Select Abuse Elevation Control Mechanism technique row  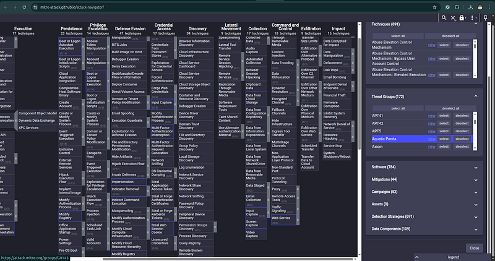[444, 45]
